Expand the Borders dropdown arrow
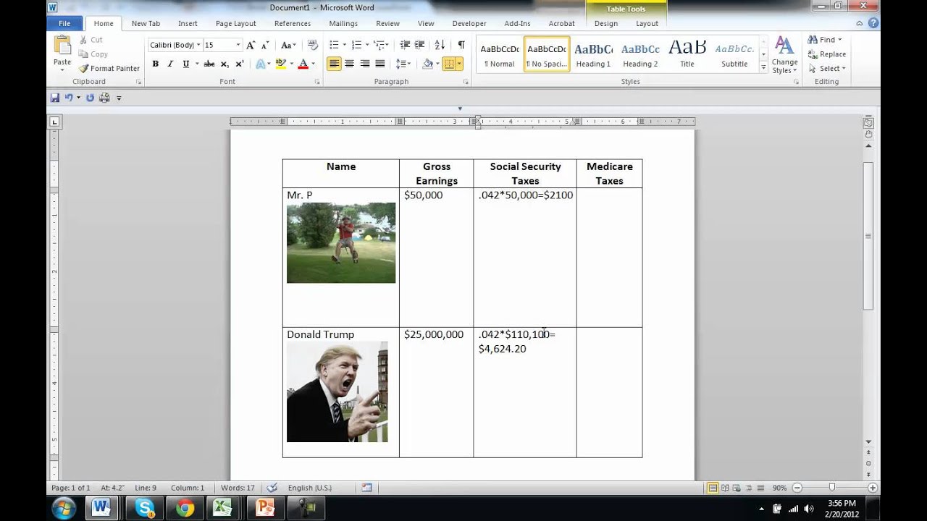Screen dimensions: 927x521 [458, 64]
